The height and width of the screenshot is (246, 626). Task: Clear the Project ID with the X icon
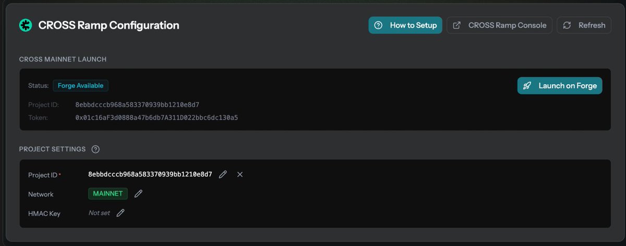coord(240,175)
